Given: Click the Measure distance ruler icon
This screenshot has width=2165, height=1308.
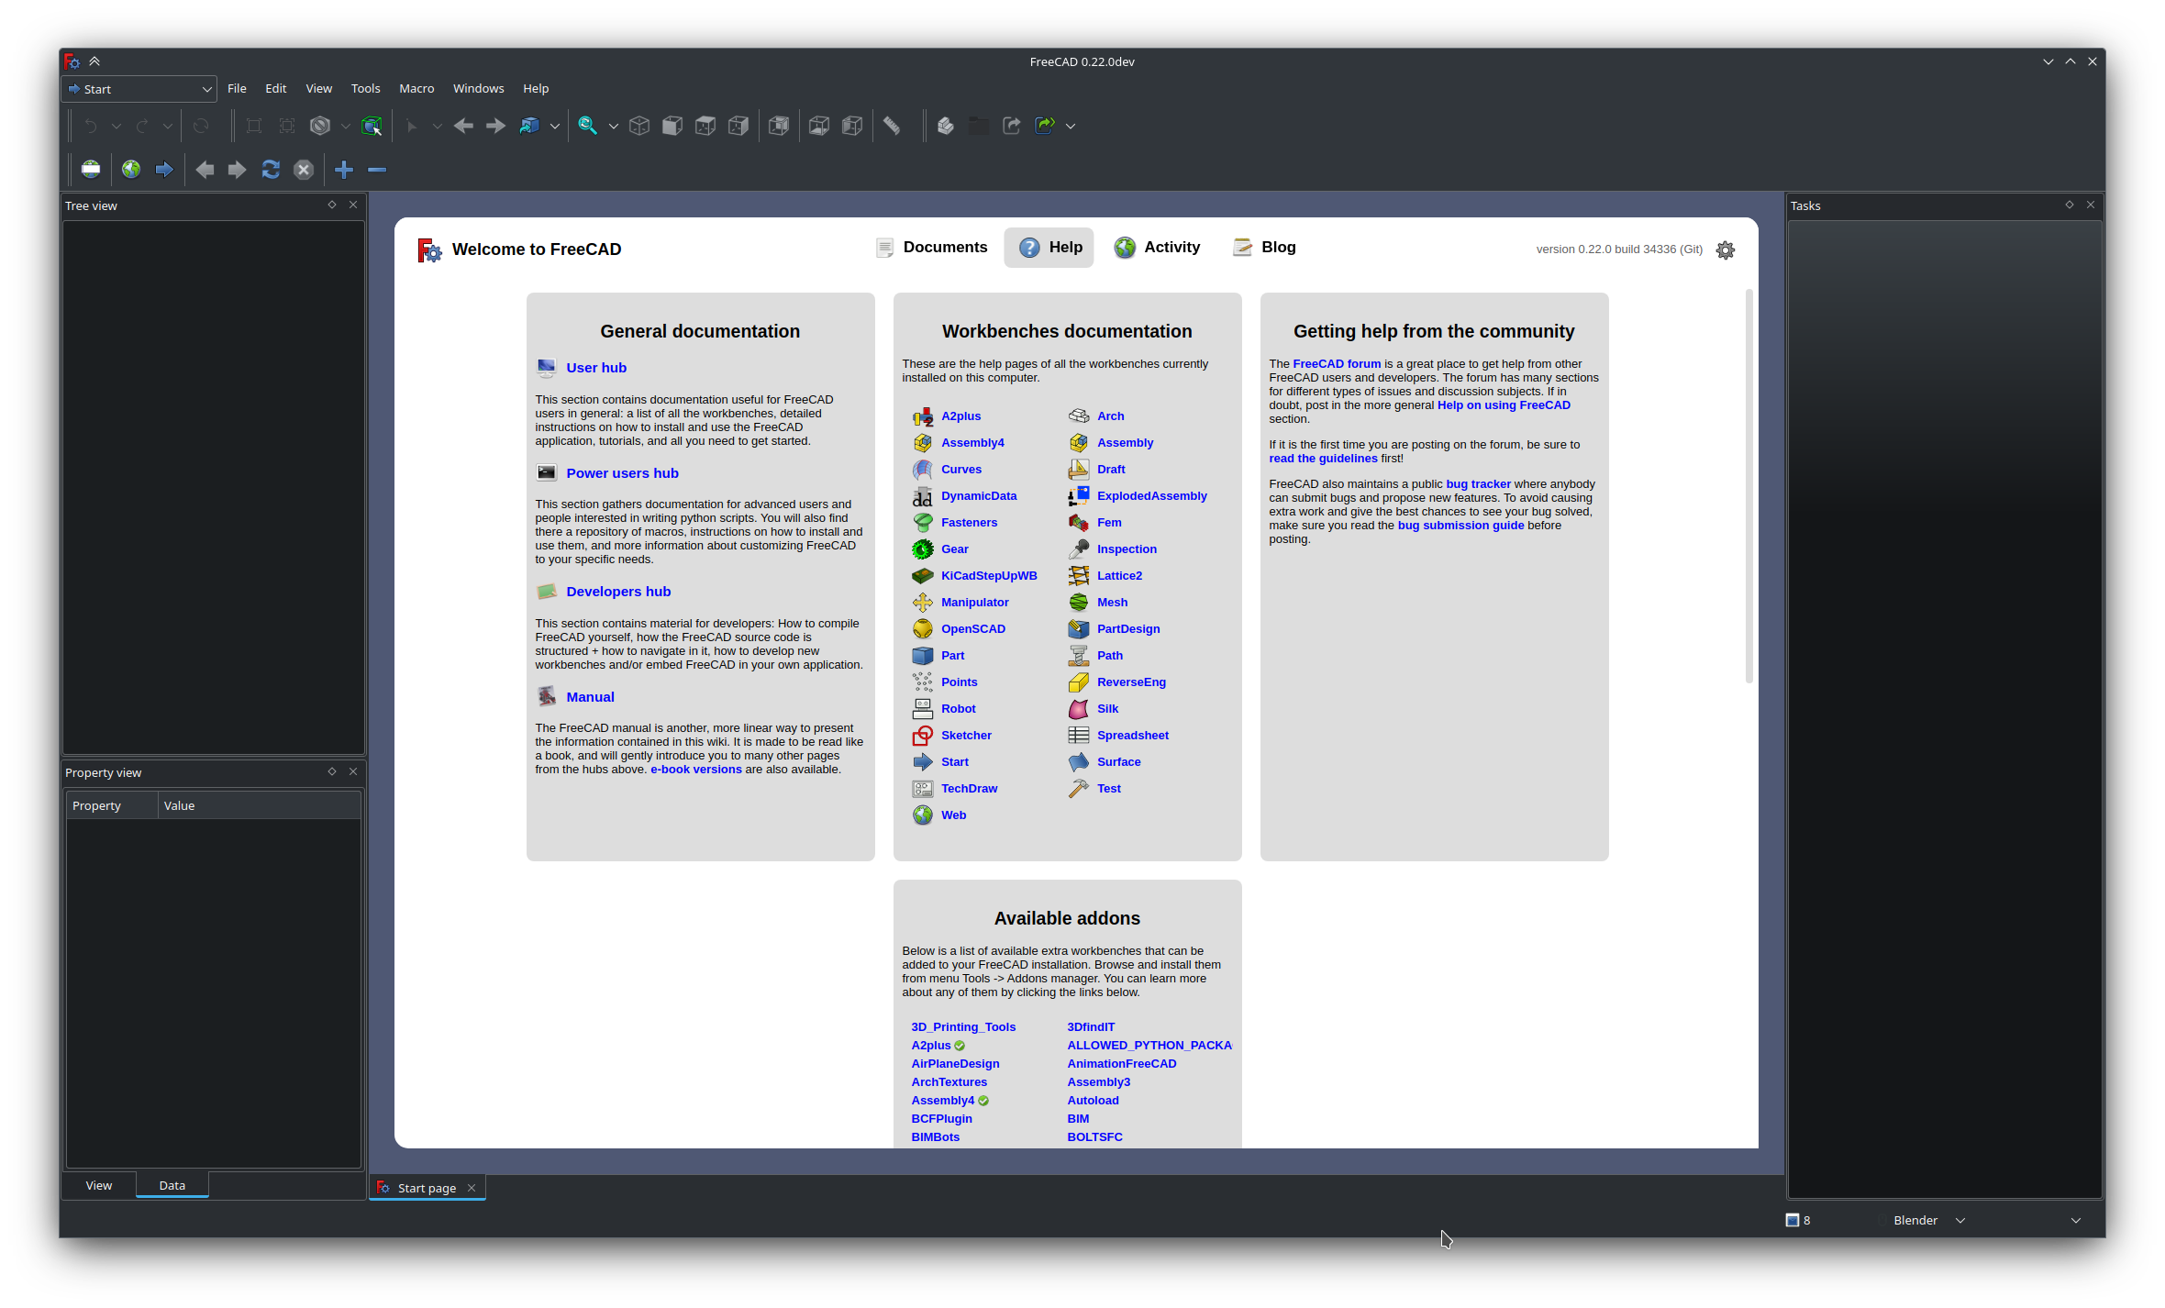Looking at the screenshot, I should click(x=892, y=126).
